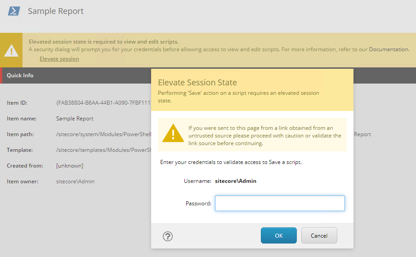Click the Item path value
The height and width of the screenshot is (257, 416).
[x=103, y=134]
